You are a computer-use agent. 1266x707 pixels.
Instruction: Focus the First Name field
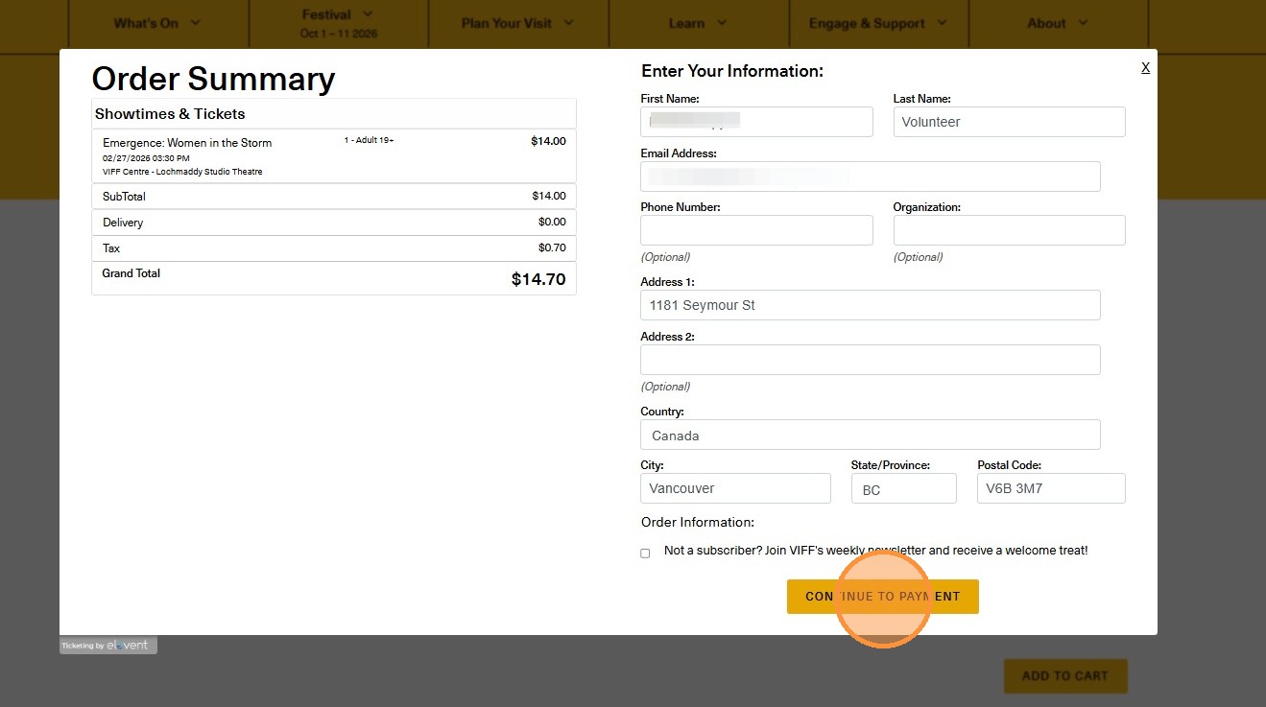(x=756, y=122)
